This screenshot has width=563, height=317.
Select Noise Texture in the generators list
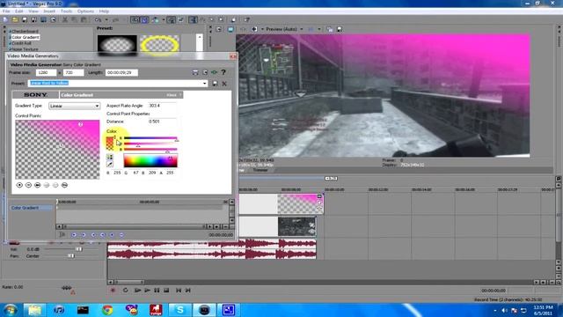coord(25,49)
